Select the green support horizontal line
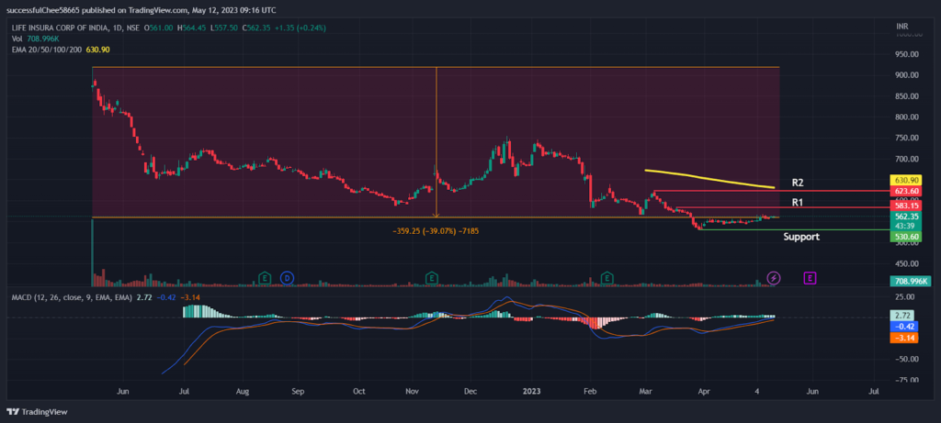This screenshot has height=423, width=941. pos(793,229)
